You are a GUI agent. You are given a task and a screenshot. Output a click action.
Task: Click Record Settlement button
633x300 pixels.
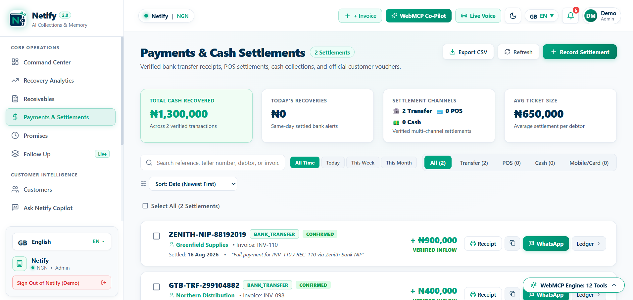point(580,52)
